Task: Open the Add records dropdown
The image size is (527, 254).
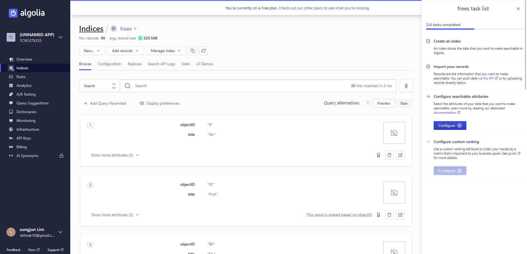Action: (125, 51)
